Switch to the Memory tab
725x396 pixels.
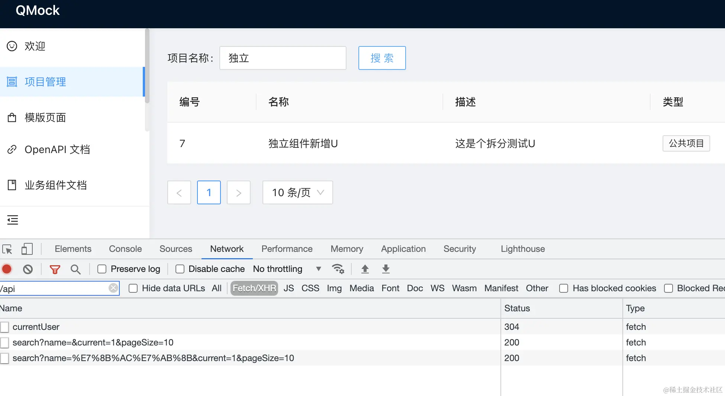(347, 249)
